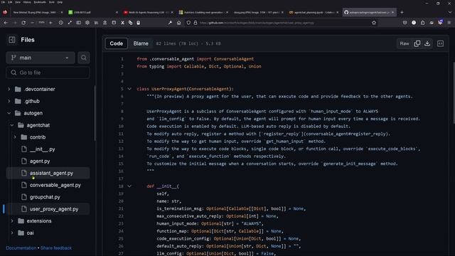Image resolution: width=455 pixels, height=256 pixels.
Task: Open the Firefox logo button
Action: point(5,12)
